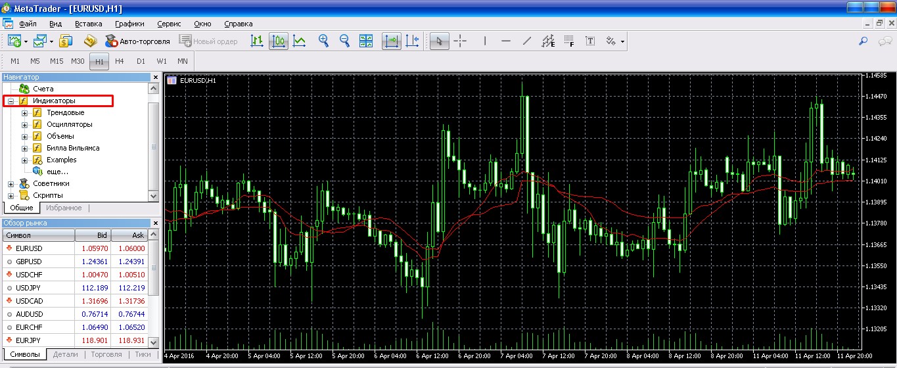Sort market watch by Bid header
Image resolution: width=897 pixels, height=368 pixels.
93,235
